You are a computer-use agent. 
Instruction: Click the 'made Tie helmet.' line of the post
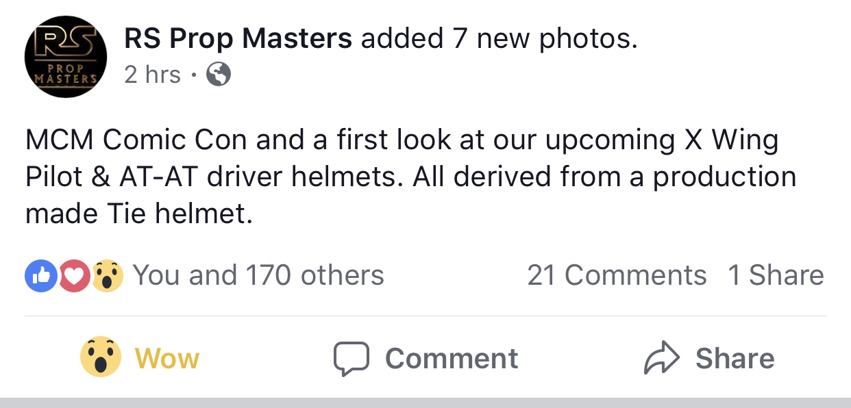click(x=139, y=214)
